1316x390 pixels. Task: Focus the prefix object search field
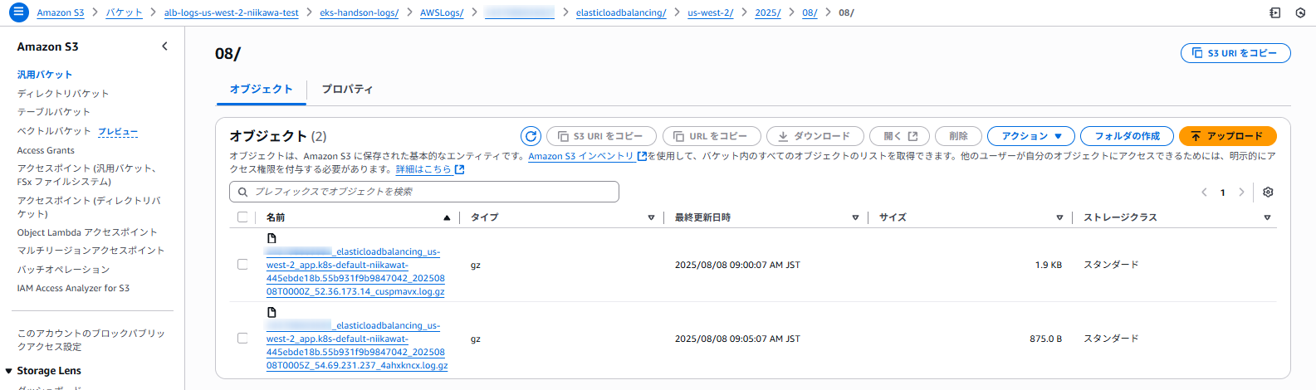click(424, 192)
